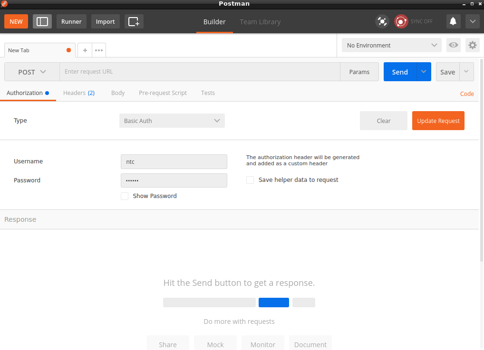Open the notifications bell
The width and height of the screenshot is (484, 350).
tap(453, 21)
